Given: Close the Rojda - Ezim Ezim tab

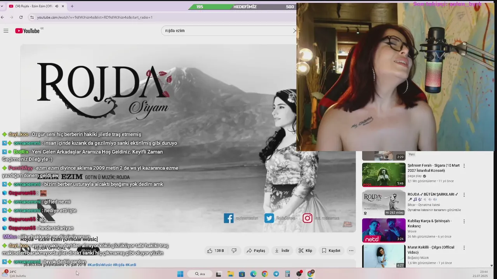Looking at the screenshot, I should click(x=63, y=6).
